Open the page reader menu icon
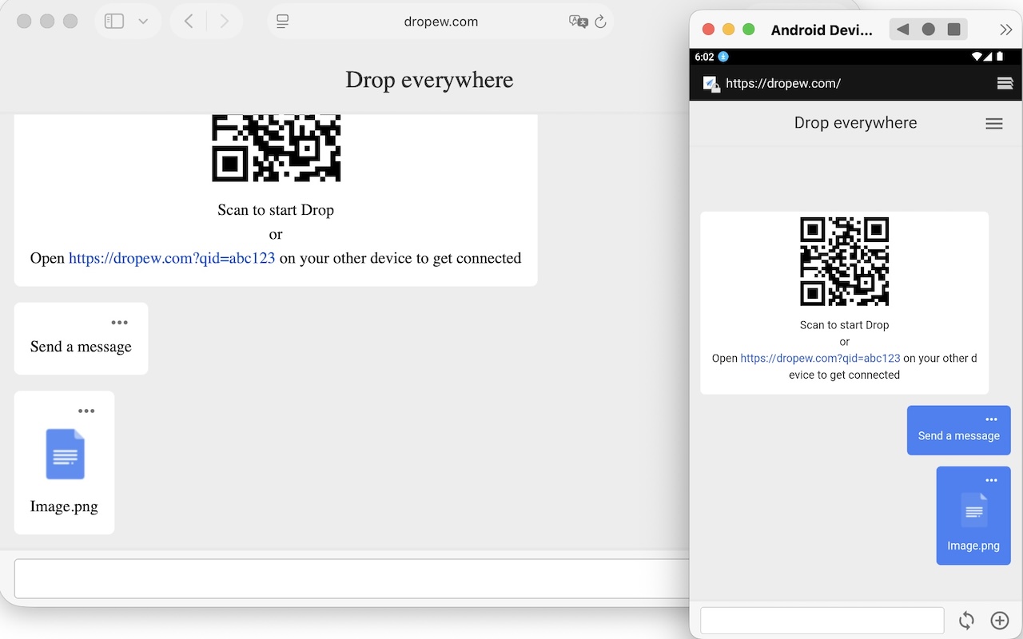The width and height of the screenshot is (1023, 639). [282, 22]
